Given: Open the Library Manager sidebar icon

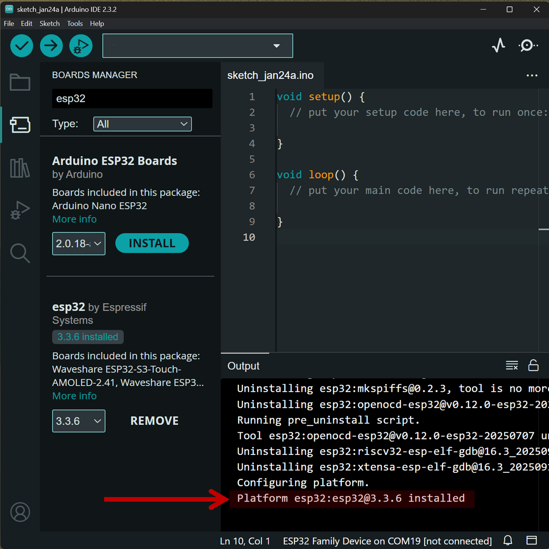Looking at the screenshot, I should pos(20,168).
